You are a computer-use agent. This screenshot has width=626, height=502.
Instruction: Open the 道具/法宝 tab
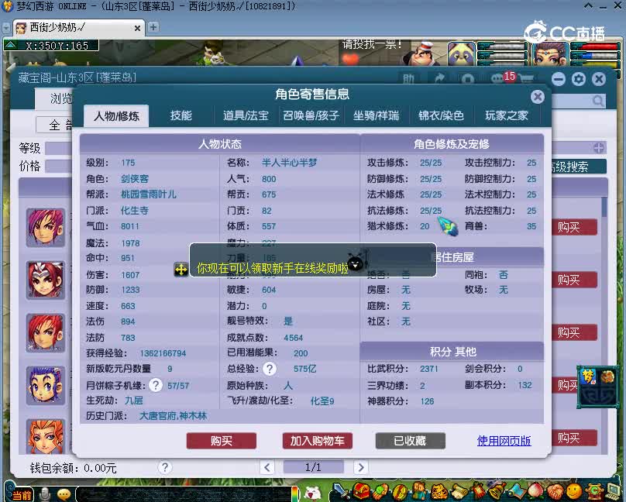[246, 115]
